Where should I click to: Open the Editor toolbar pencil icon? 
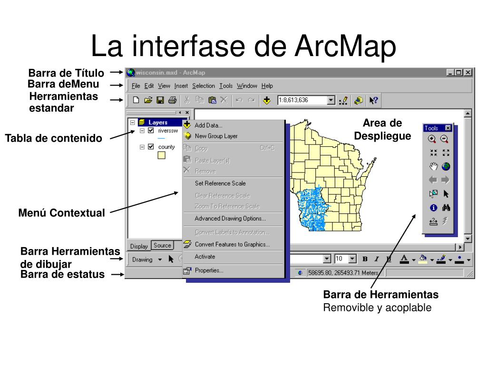point(343,100)
